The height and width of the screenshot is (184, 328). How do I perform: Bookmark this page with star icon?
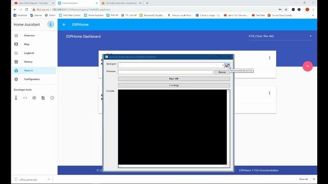pyautogui.click(x=286, y=10)
